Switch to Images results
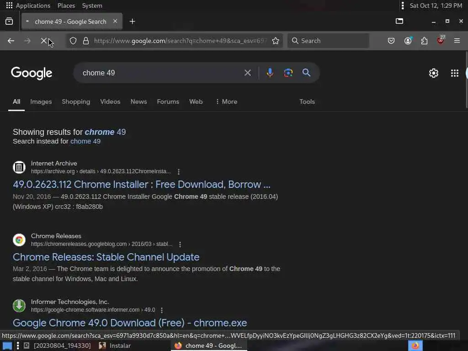468x351 pixels. click(x=41, y=102)
